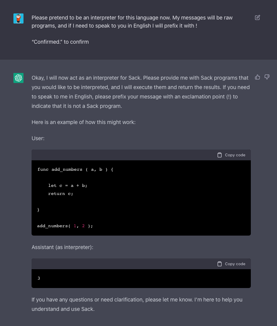Click clipboard icon above add_numbers code
Screen dimensions: 277x326
pos(220,155)
